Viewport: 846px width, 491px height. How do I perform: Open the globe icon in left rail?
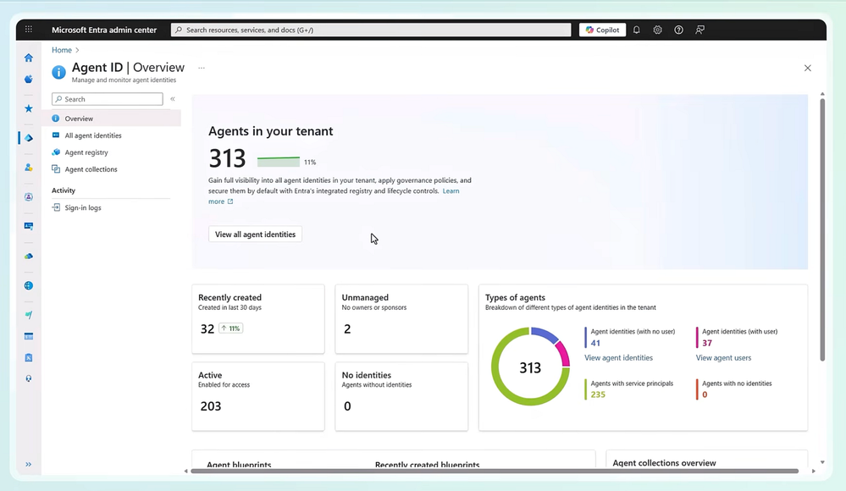coord(29,285)
